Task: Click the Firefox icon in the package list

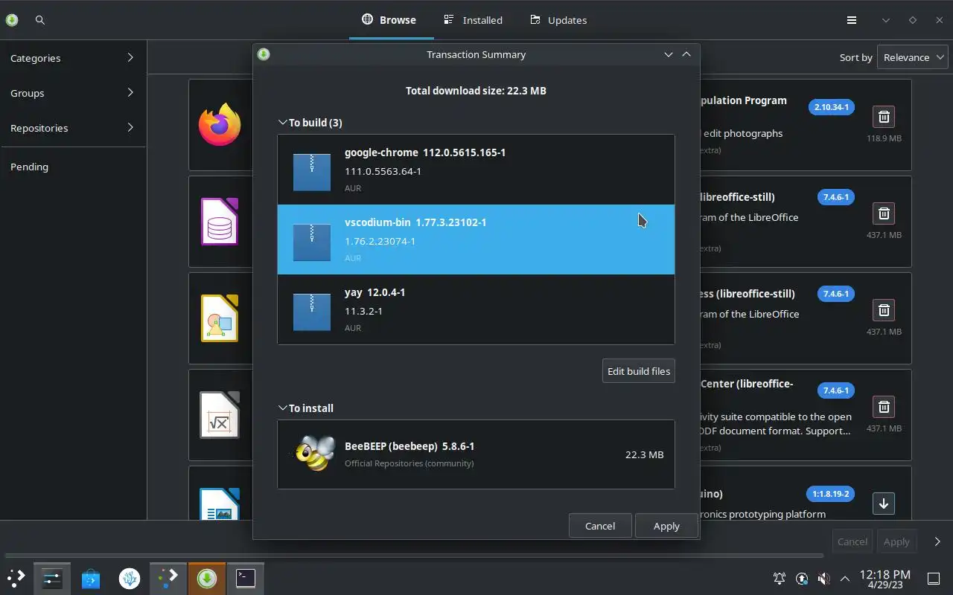Action: [220, 124]
